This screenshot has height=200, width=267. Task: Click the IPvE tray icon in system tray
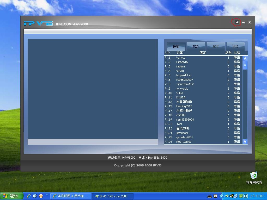click(227, 196)
